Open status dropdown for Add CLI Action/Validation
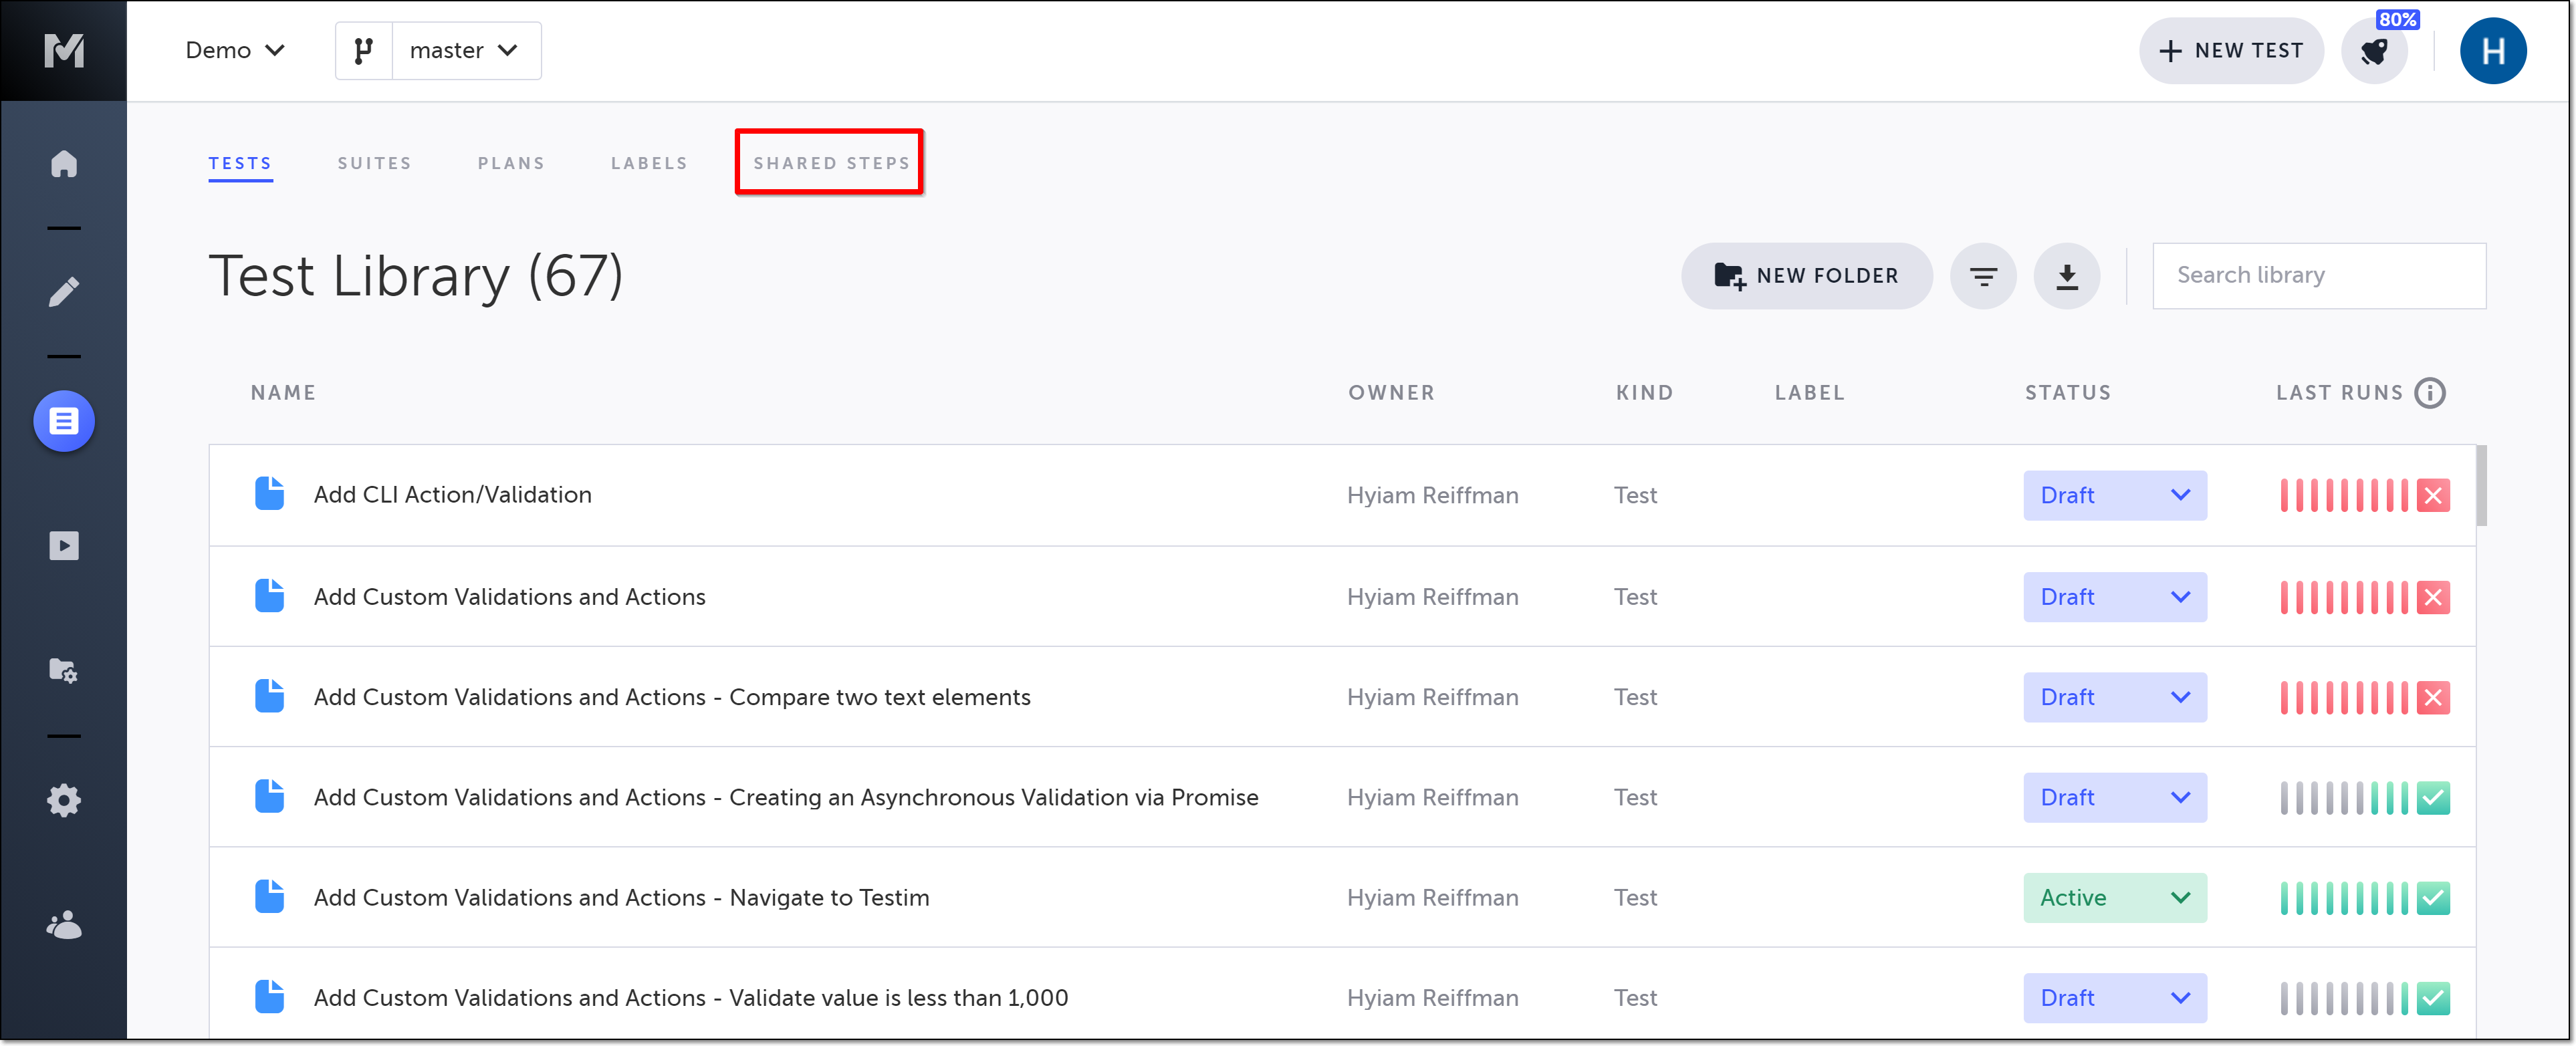The image size is (2576, 1046). 2115,495
